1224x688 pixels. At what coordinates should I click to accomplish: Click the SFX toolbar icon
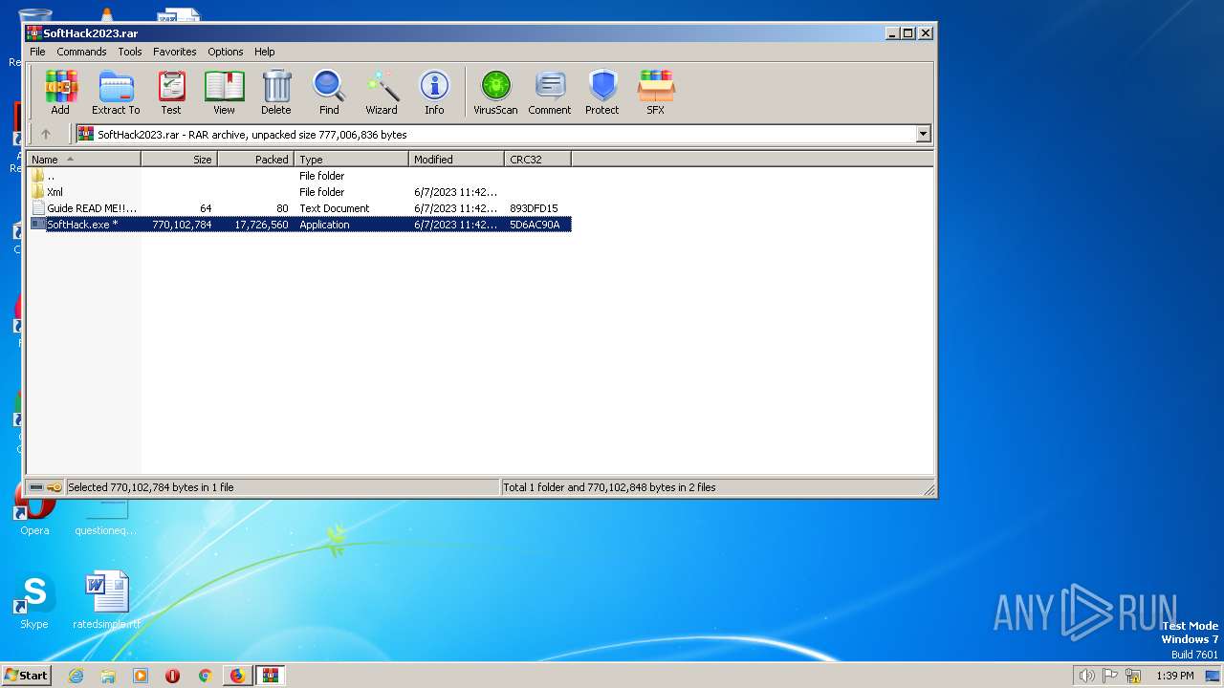pyautogui.click(x=655, y=93)
